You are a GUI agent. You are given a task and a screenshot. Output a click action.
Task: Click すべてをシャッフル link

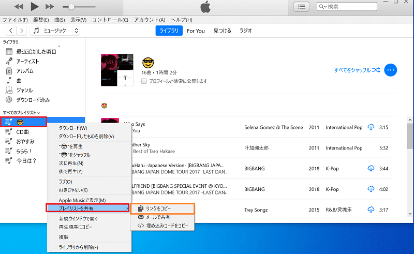click(357, 70)
